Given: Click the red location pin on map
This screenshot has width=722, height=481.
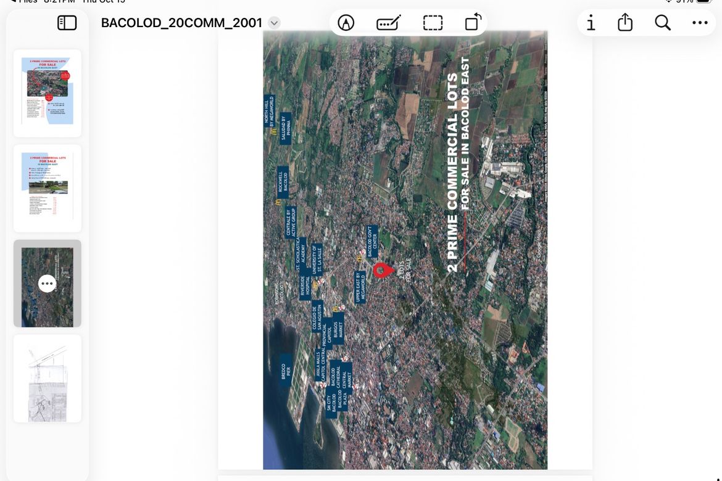Looking at the screenshot, I should (x=382, y=270).
